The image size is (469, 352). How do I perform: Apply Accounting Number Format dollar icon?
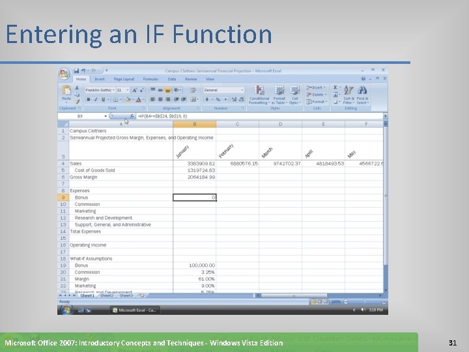pyautogui.click(x=206, y=99)
